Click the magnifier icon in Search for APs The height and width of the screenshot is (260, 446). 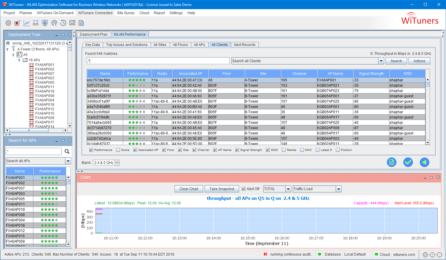[67, 152]
